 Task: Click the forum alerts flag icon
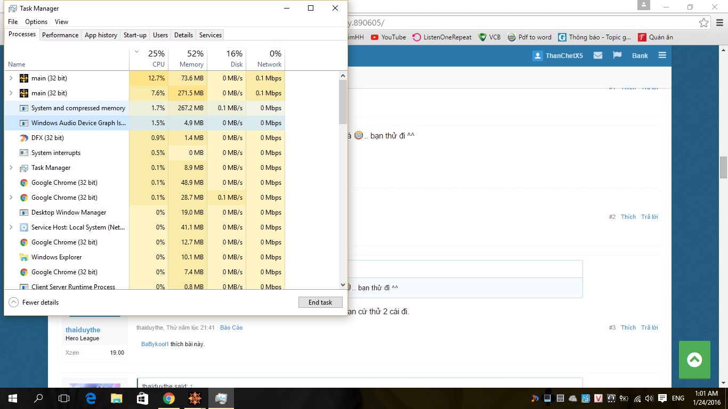[x=617, y=55]
